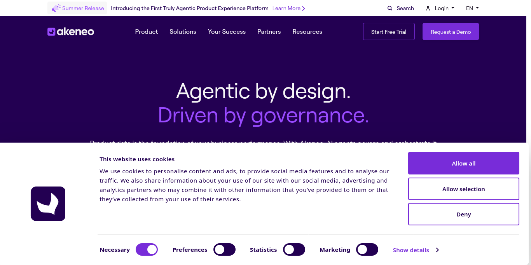
Task: Click the user login icon
Action: tap(428, 8)
